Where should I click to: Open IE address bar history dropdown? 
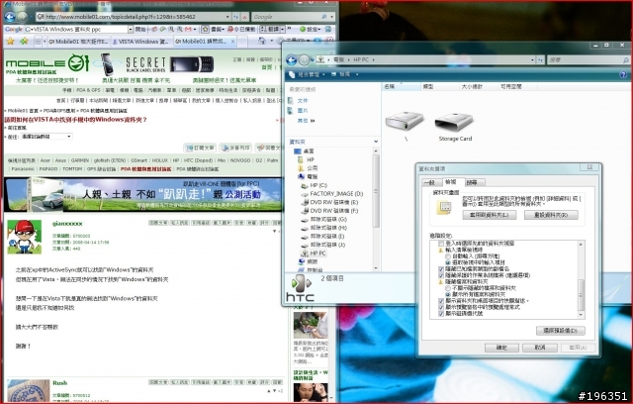[227, 17]
